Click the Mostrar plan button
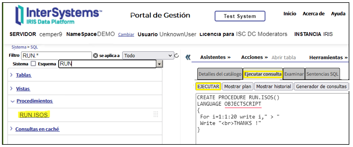Viewport: 353px width, 147px height. tap(237, 87)
